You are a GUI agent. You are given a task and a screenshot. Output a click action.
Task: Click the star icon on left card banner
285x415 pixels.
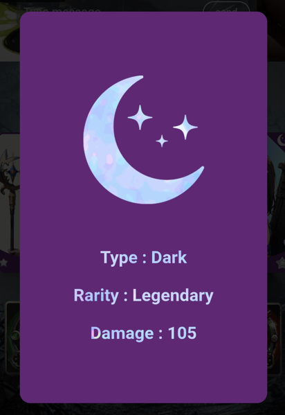coord(3,263)
